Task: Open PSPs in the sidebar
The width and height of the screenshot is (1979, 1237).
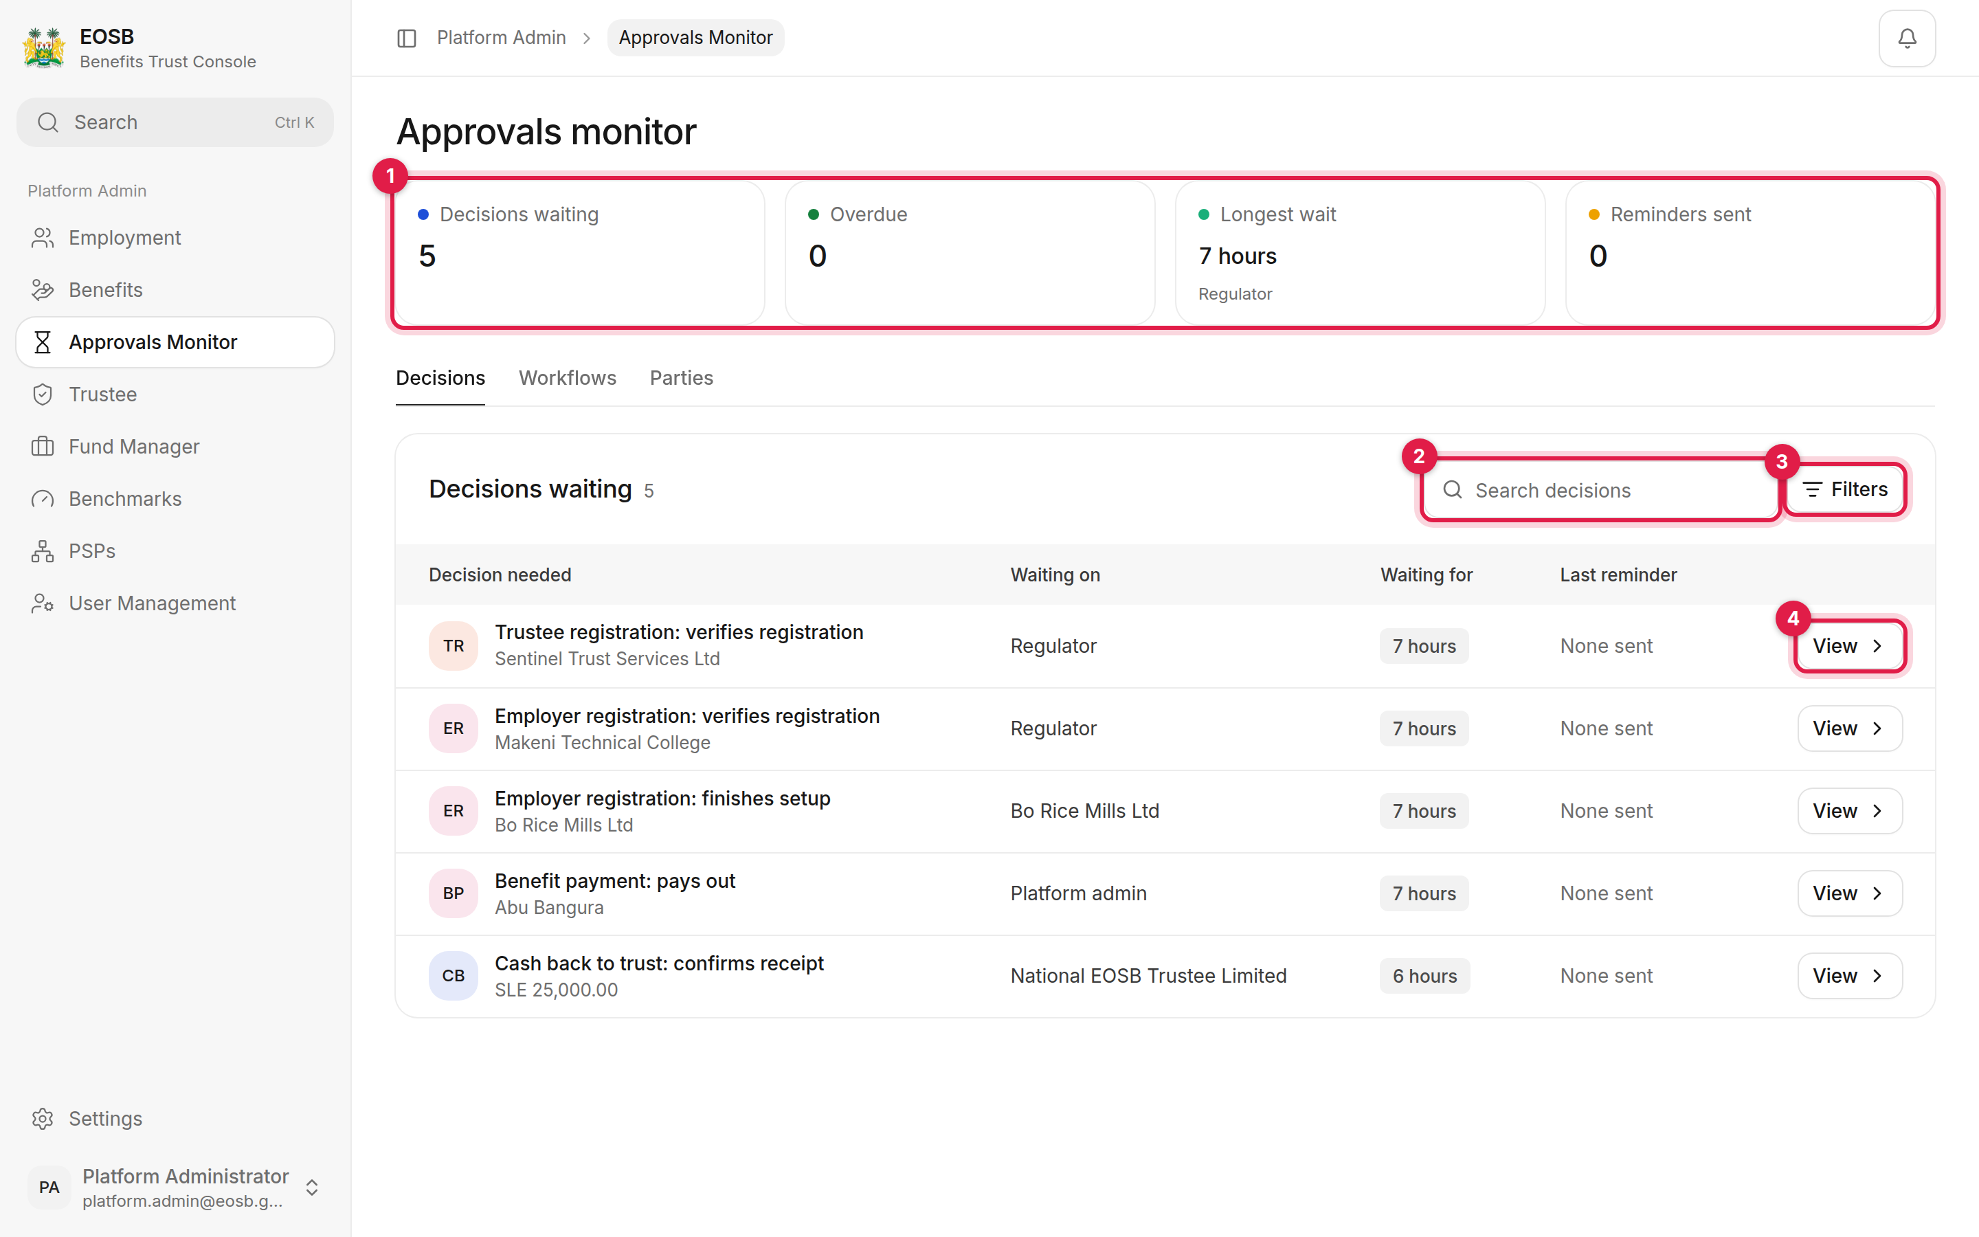Action: click(175, 550)
